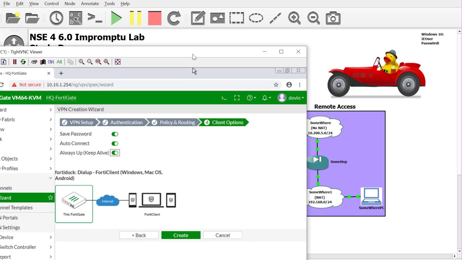
Task: Open the GNS3 Control menu
Action: tap(52, 4)
